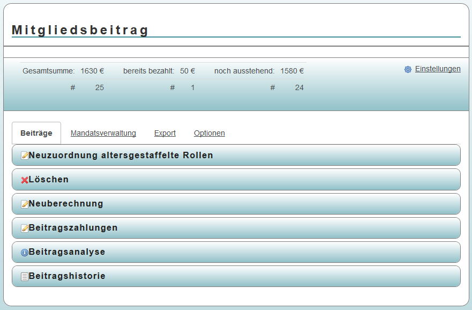
Task: Expand the Beitragszahlungen section
Action: [236, 228]
